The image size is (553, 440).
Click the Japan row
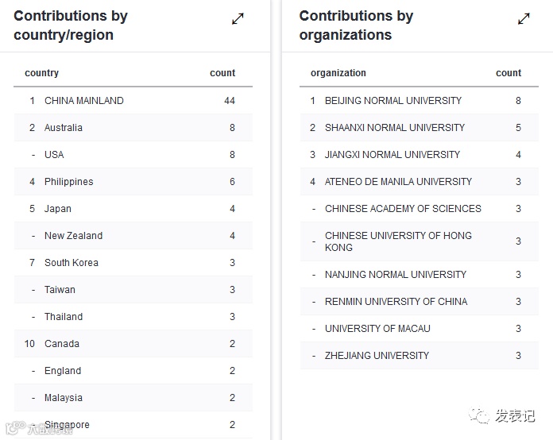58,209
